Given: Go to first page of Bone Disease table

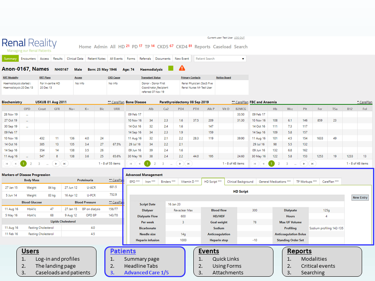Looking at the screenshot, I should tap(130, 164).
